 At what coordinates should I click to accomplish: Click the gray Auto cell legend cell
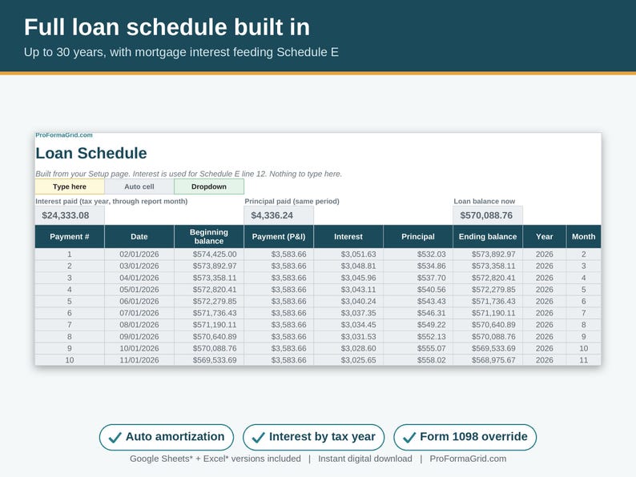click(x=139, y=186)
